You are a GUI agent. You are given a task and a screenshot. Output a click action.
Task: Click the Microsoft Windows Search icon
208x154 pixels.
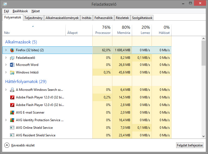coord(12,90)
